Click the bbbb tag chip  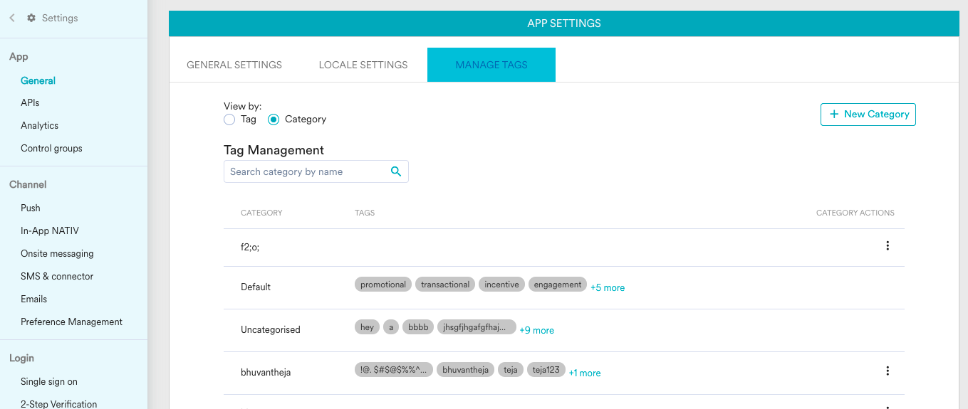coord(418,327)
